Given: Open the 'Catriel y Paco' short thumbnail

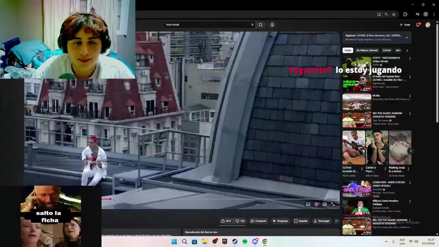Looking at the screenshot, I should coord(377,148).
